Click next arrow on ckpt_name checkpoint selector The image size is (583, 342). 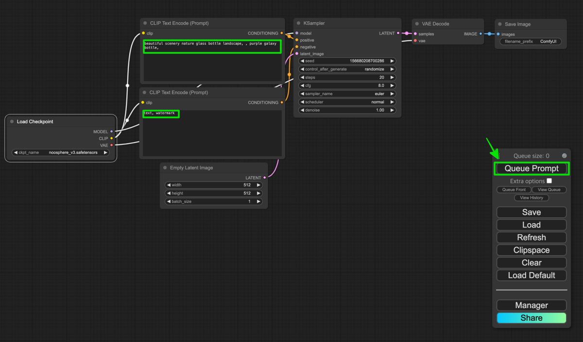(x=105, y=152)
